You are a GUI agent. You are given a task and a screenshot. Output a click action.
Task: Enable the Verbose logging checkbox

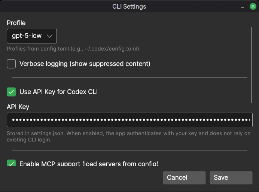(11, 64)
